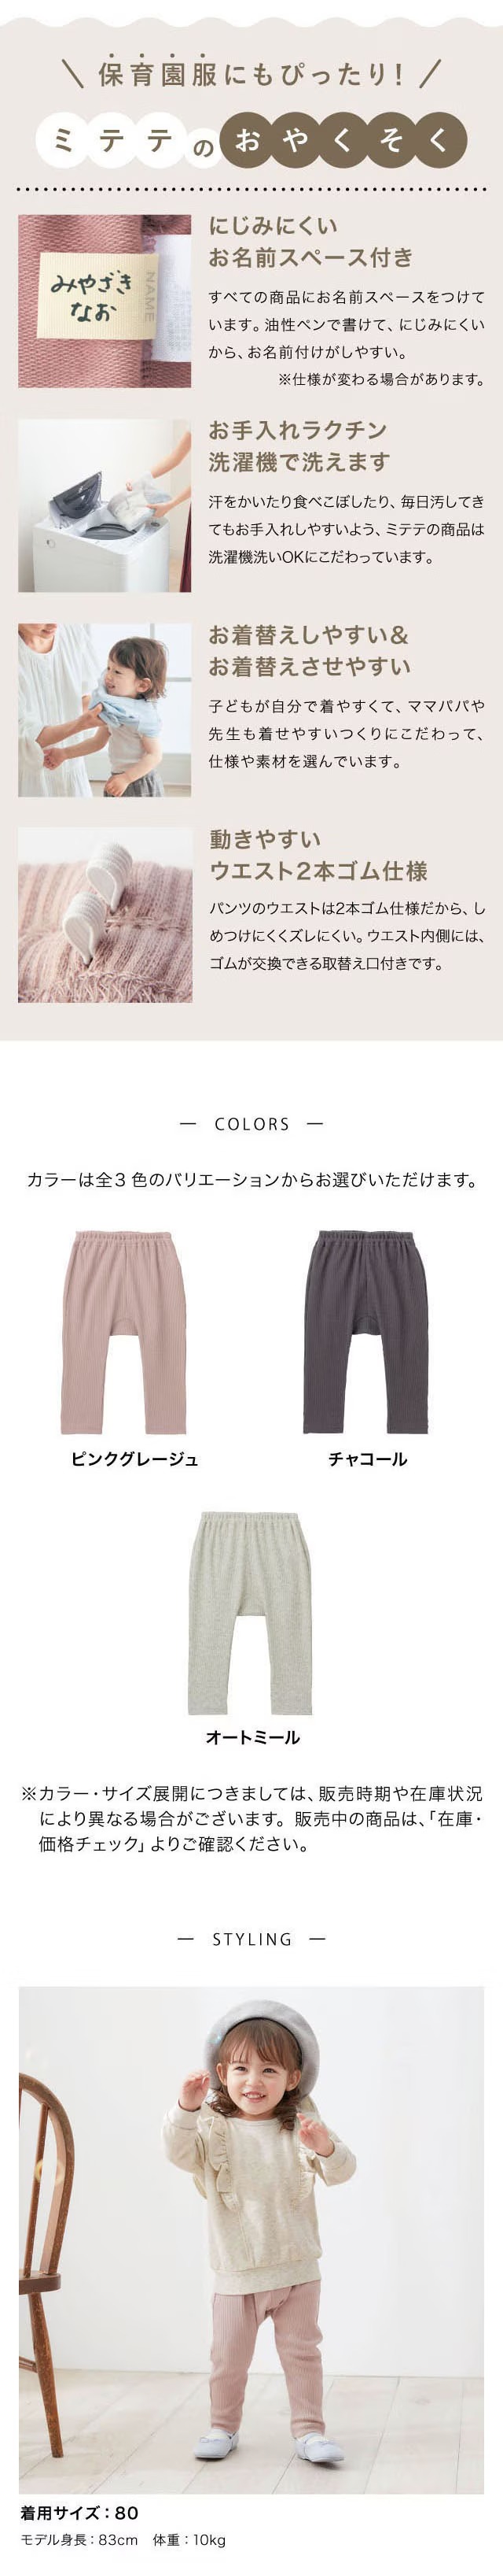Click the 動きやすいウエスト2本ゴム仕様 heading
This screenshot has width=503, height=2563.
pos(318,856)
